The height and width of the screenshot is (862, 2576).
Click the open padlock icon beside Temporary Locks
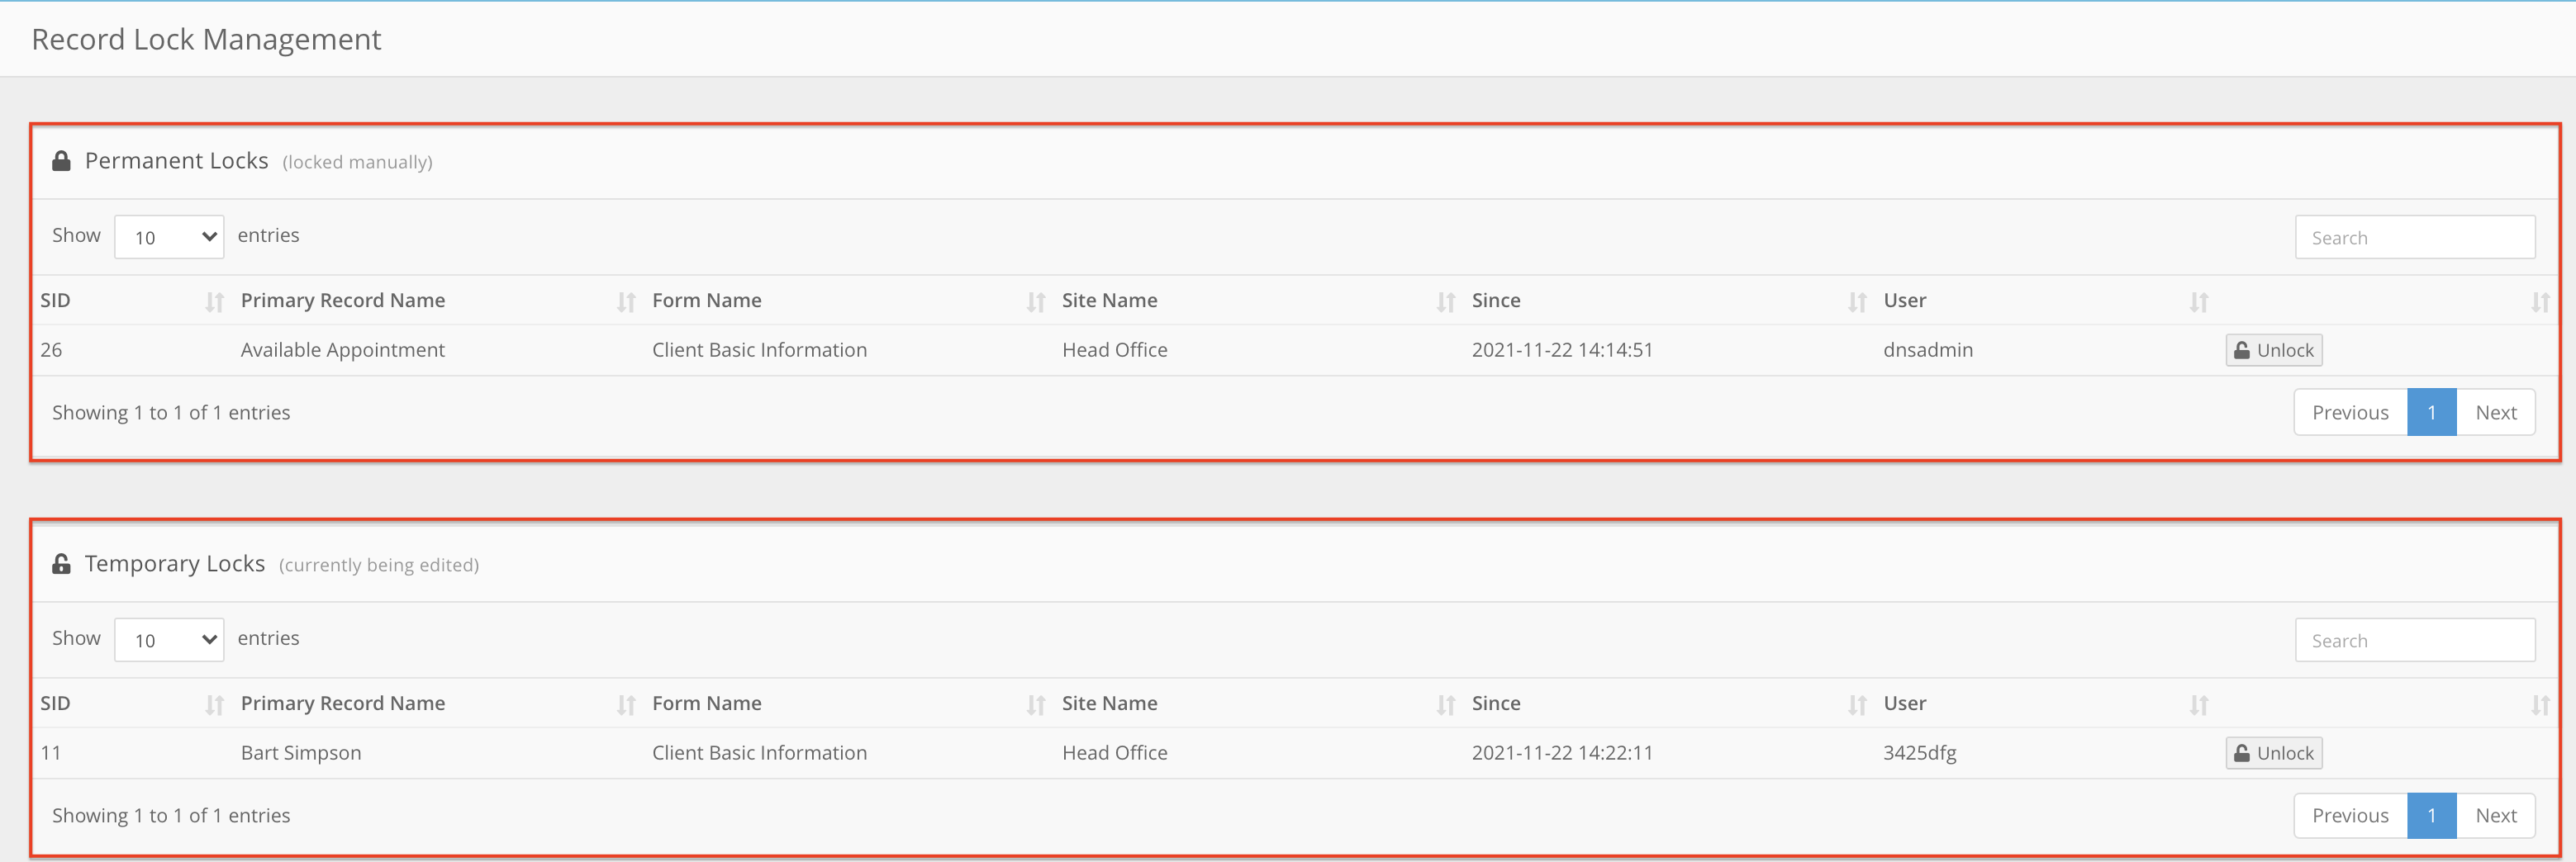pyautogui.click(x=61, y=563)
